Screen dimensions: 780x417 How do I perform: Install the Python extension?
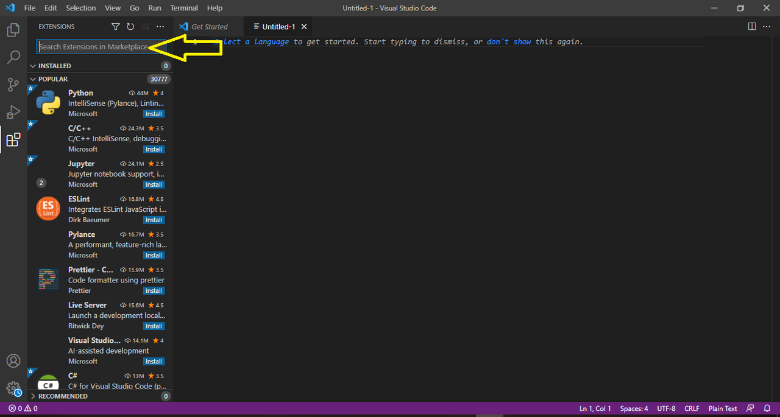[154, 114]
